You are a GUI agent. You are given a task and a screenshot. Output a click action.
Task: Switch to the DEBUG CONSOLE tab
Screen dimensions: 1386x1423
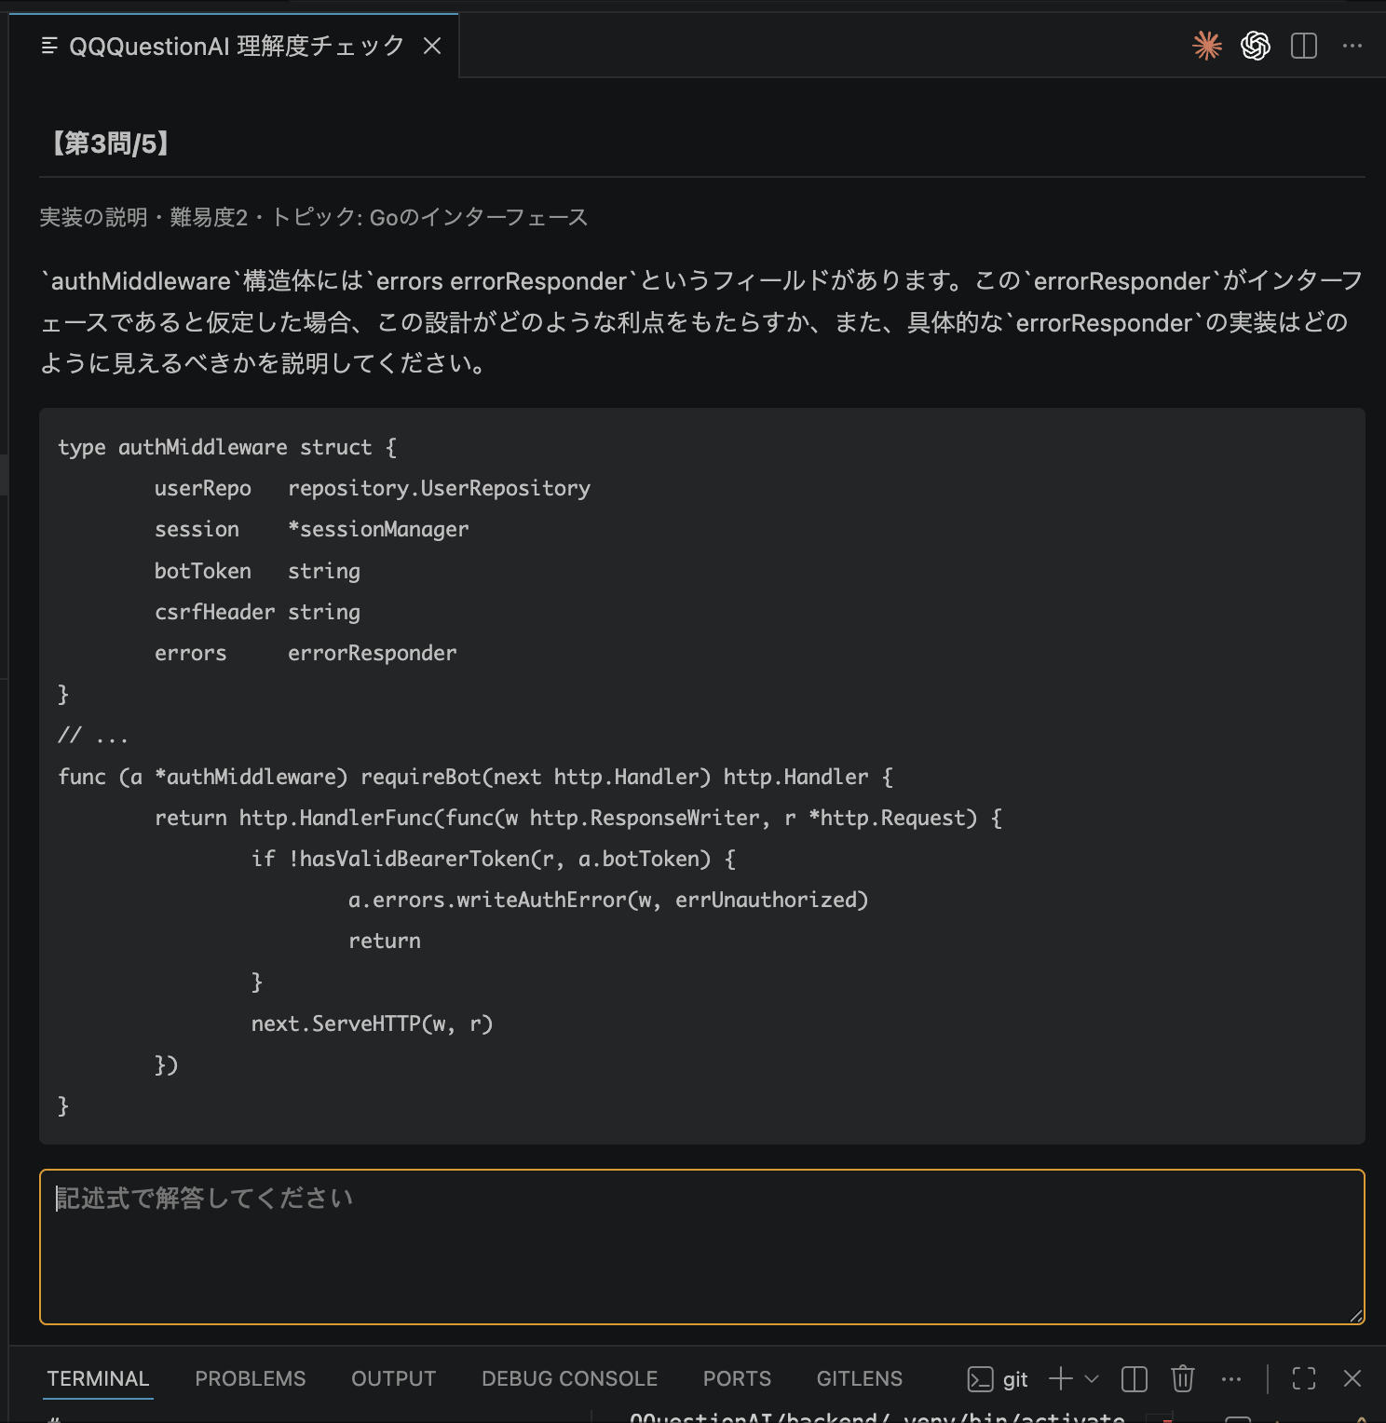(x=570, y=1378)
